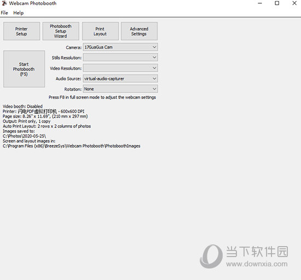
Task: Close the Webcam Photobooth window
Action: click(x=294, y=3)
